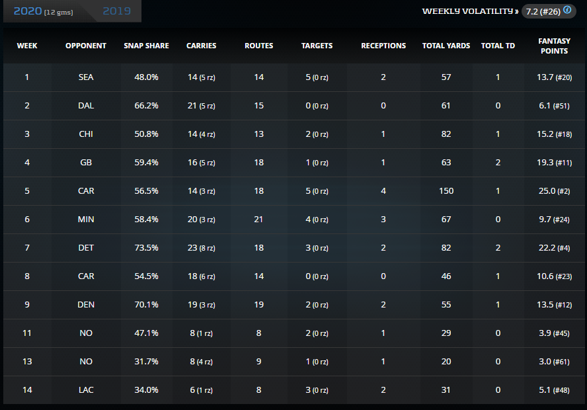This screenshot has width=587, height=410.
Task: Sort by Fantasy Points column header
Action: (554, 46)
